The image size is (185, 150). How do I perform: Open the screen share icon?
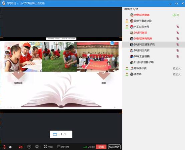click(x=29, y=147)
